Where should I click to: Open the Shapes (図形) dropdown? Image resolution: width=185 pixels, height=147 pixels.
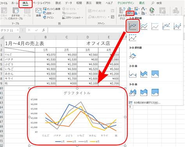point(48,13)
